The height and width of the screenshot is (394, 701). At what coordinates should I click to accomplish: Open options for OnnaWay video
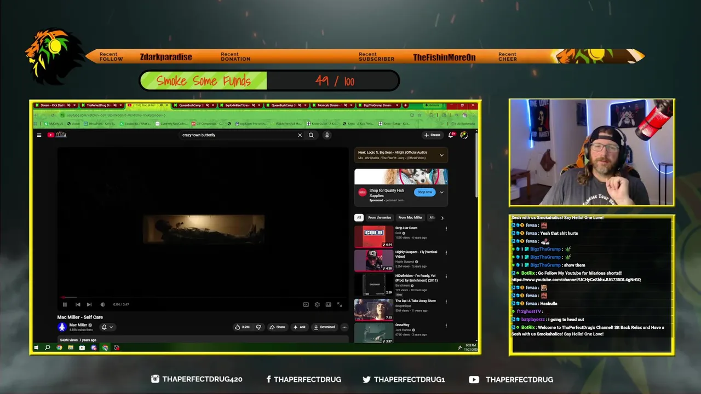point(446,326)
